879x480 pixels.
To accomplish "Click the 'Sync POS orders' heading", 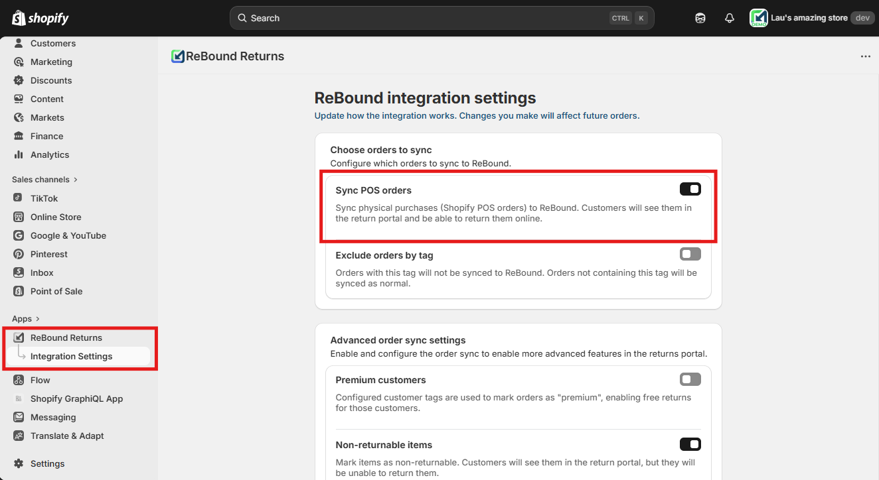I will click(374, 190).
